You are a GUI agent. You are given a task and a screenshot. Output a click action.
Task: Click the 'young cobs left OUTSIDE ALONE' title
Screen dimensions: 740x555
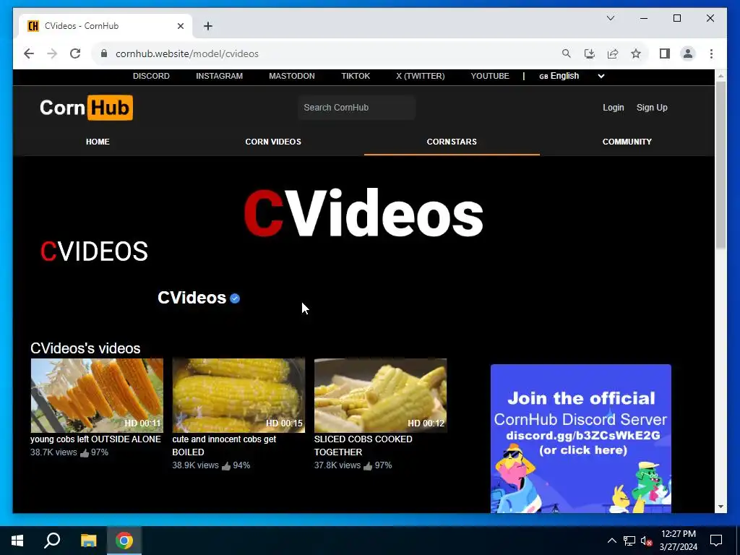click(x=96, y=439)
